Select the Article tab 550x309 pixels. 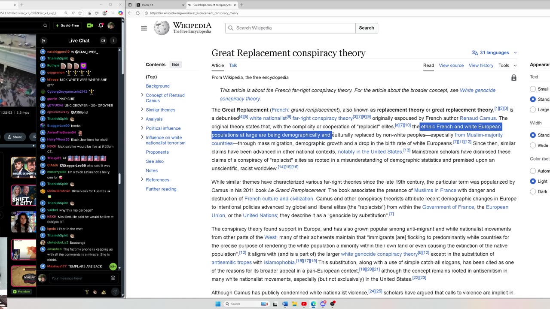coord(217,66)
